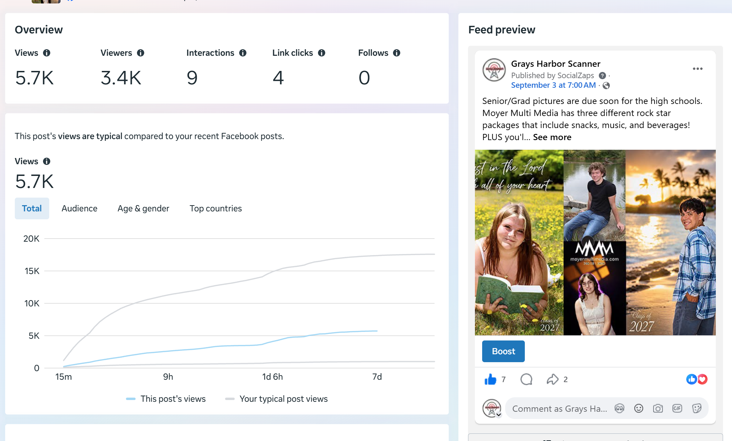The width and height of the screenshot is (732, 441).
Task: Click the question mark icon after SocialZaps
Action: 602,76
